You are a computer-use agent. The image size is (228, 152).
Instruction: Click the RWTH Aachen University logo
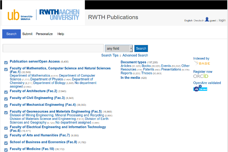click(x=59, y=15)
